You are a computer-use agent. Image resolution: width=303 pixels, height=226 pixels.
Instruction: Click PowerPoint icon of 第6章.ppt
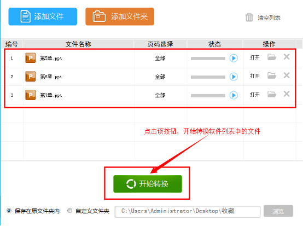tap(30, 77)
